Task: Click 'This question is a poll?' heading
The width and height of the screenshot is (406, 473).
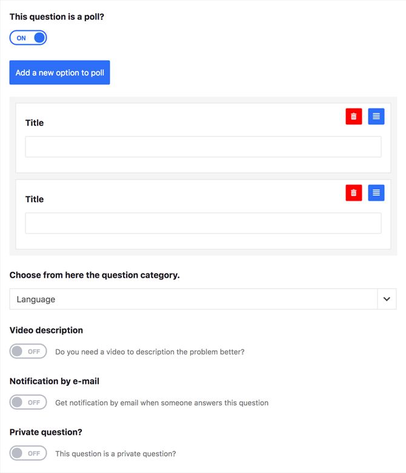Action: 57,16
